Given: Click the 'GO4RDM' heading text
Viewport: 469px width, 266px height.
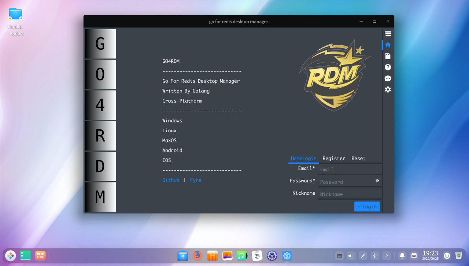Looking at the screenshot, I should (171, 61).
